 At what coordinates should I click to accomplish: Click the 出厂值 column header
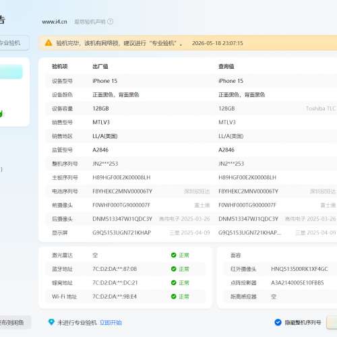coord(100,66)
